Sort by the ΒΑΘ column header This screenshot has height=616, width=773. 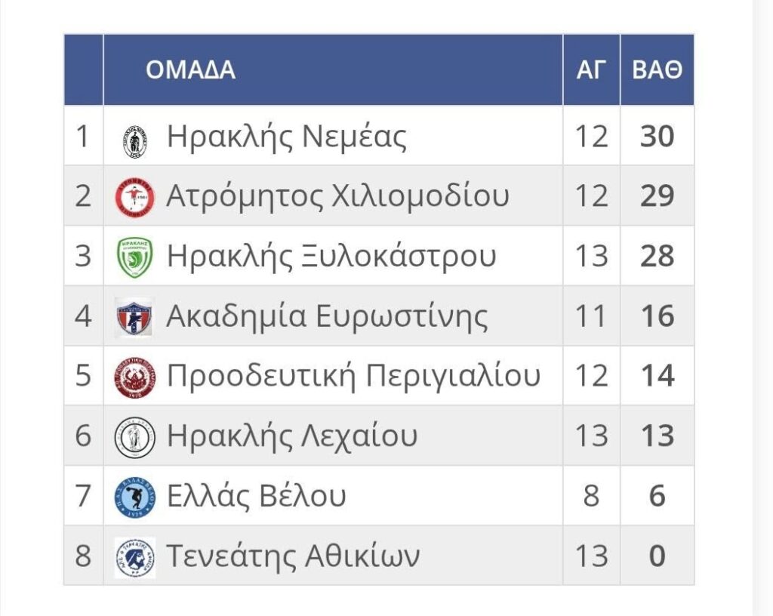pos(657,70)
